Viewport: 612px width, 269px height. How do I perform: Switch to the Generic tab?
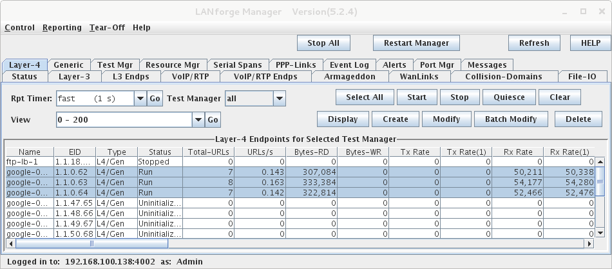click(69, 65)
